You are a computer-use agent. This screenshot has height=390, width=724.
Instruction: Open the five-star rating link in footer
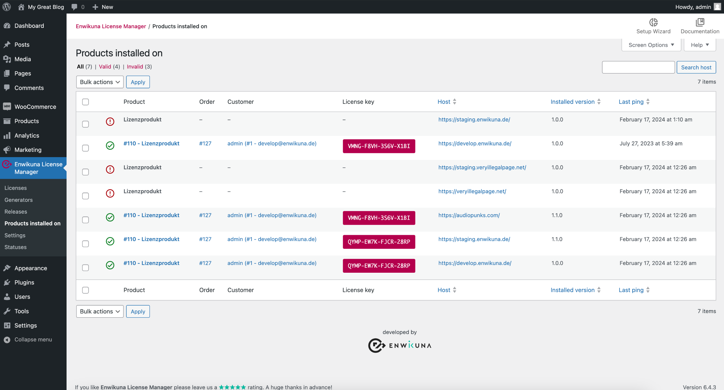coord(232,387)
